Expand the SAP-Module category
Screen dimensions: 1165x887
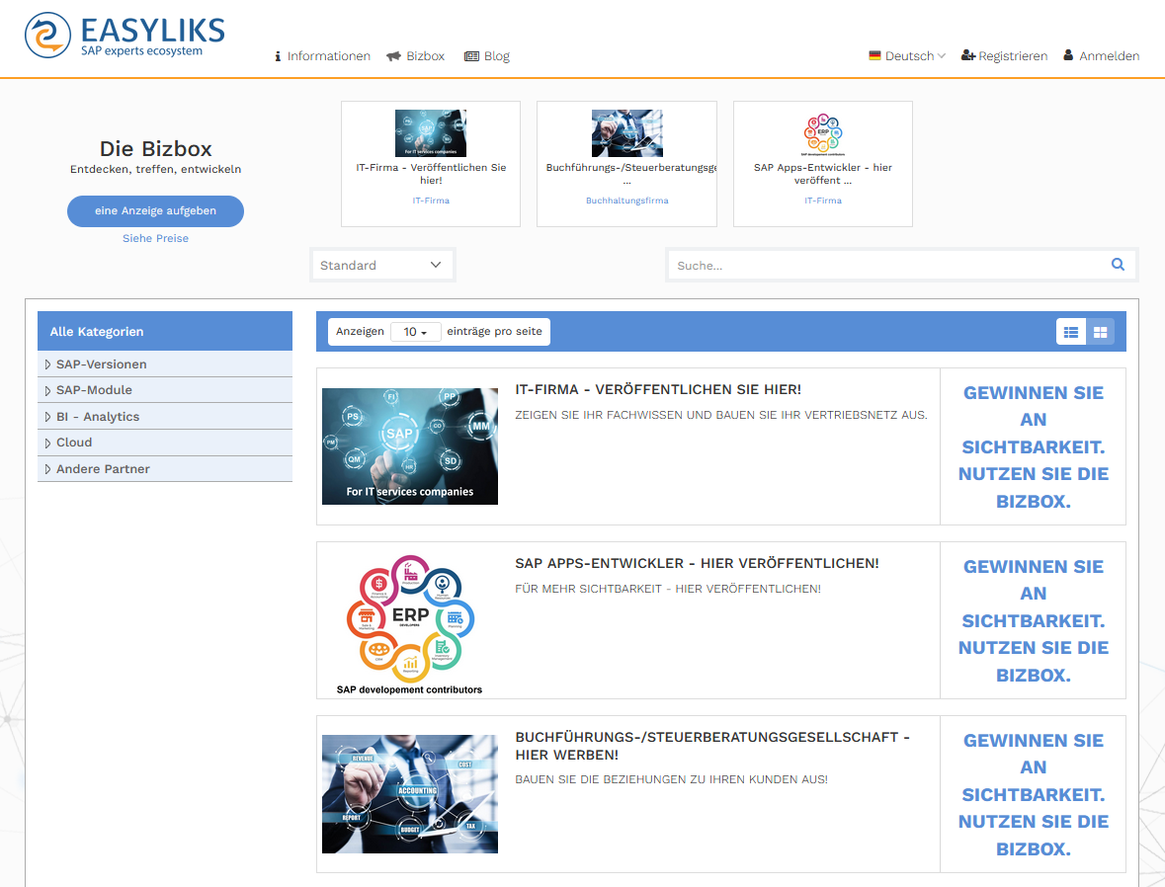tap(94, 390)
